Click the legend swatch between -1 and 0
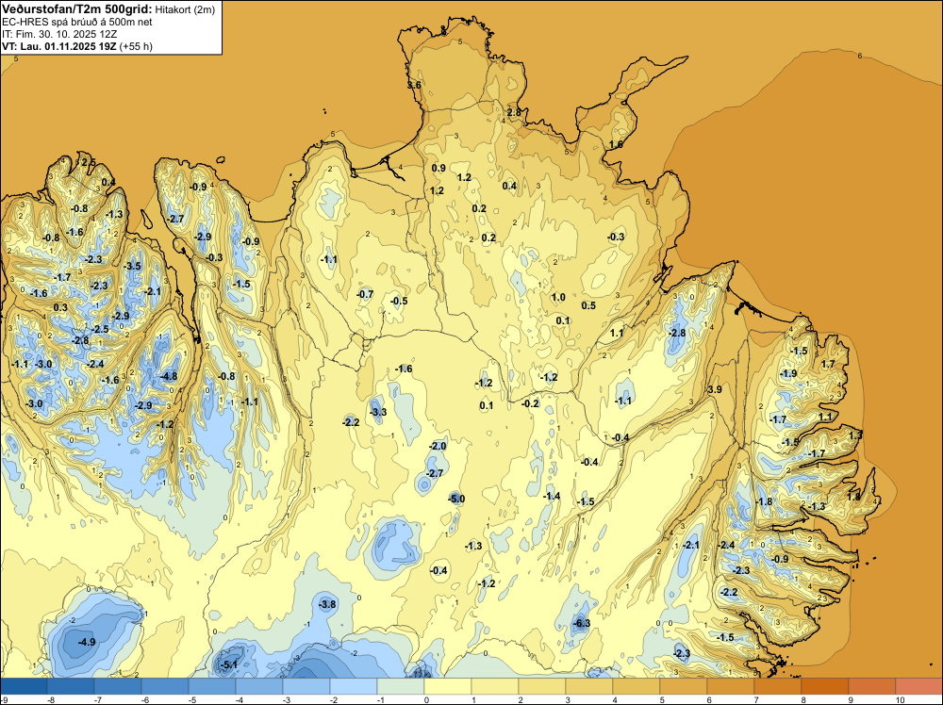943x705 pixels. tap(401, 686)
